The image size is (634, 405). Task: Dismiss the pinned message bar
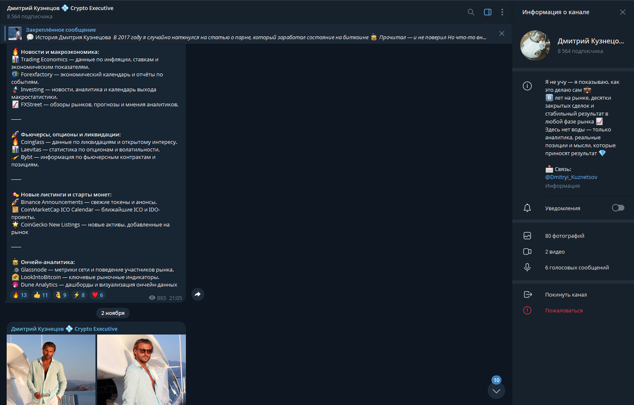click(x=501, y=33)
